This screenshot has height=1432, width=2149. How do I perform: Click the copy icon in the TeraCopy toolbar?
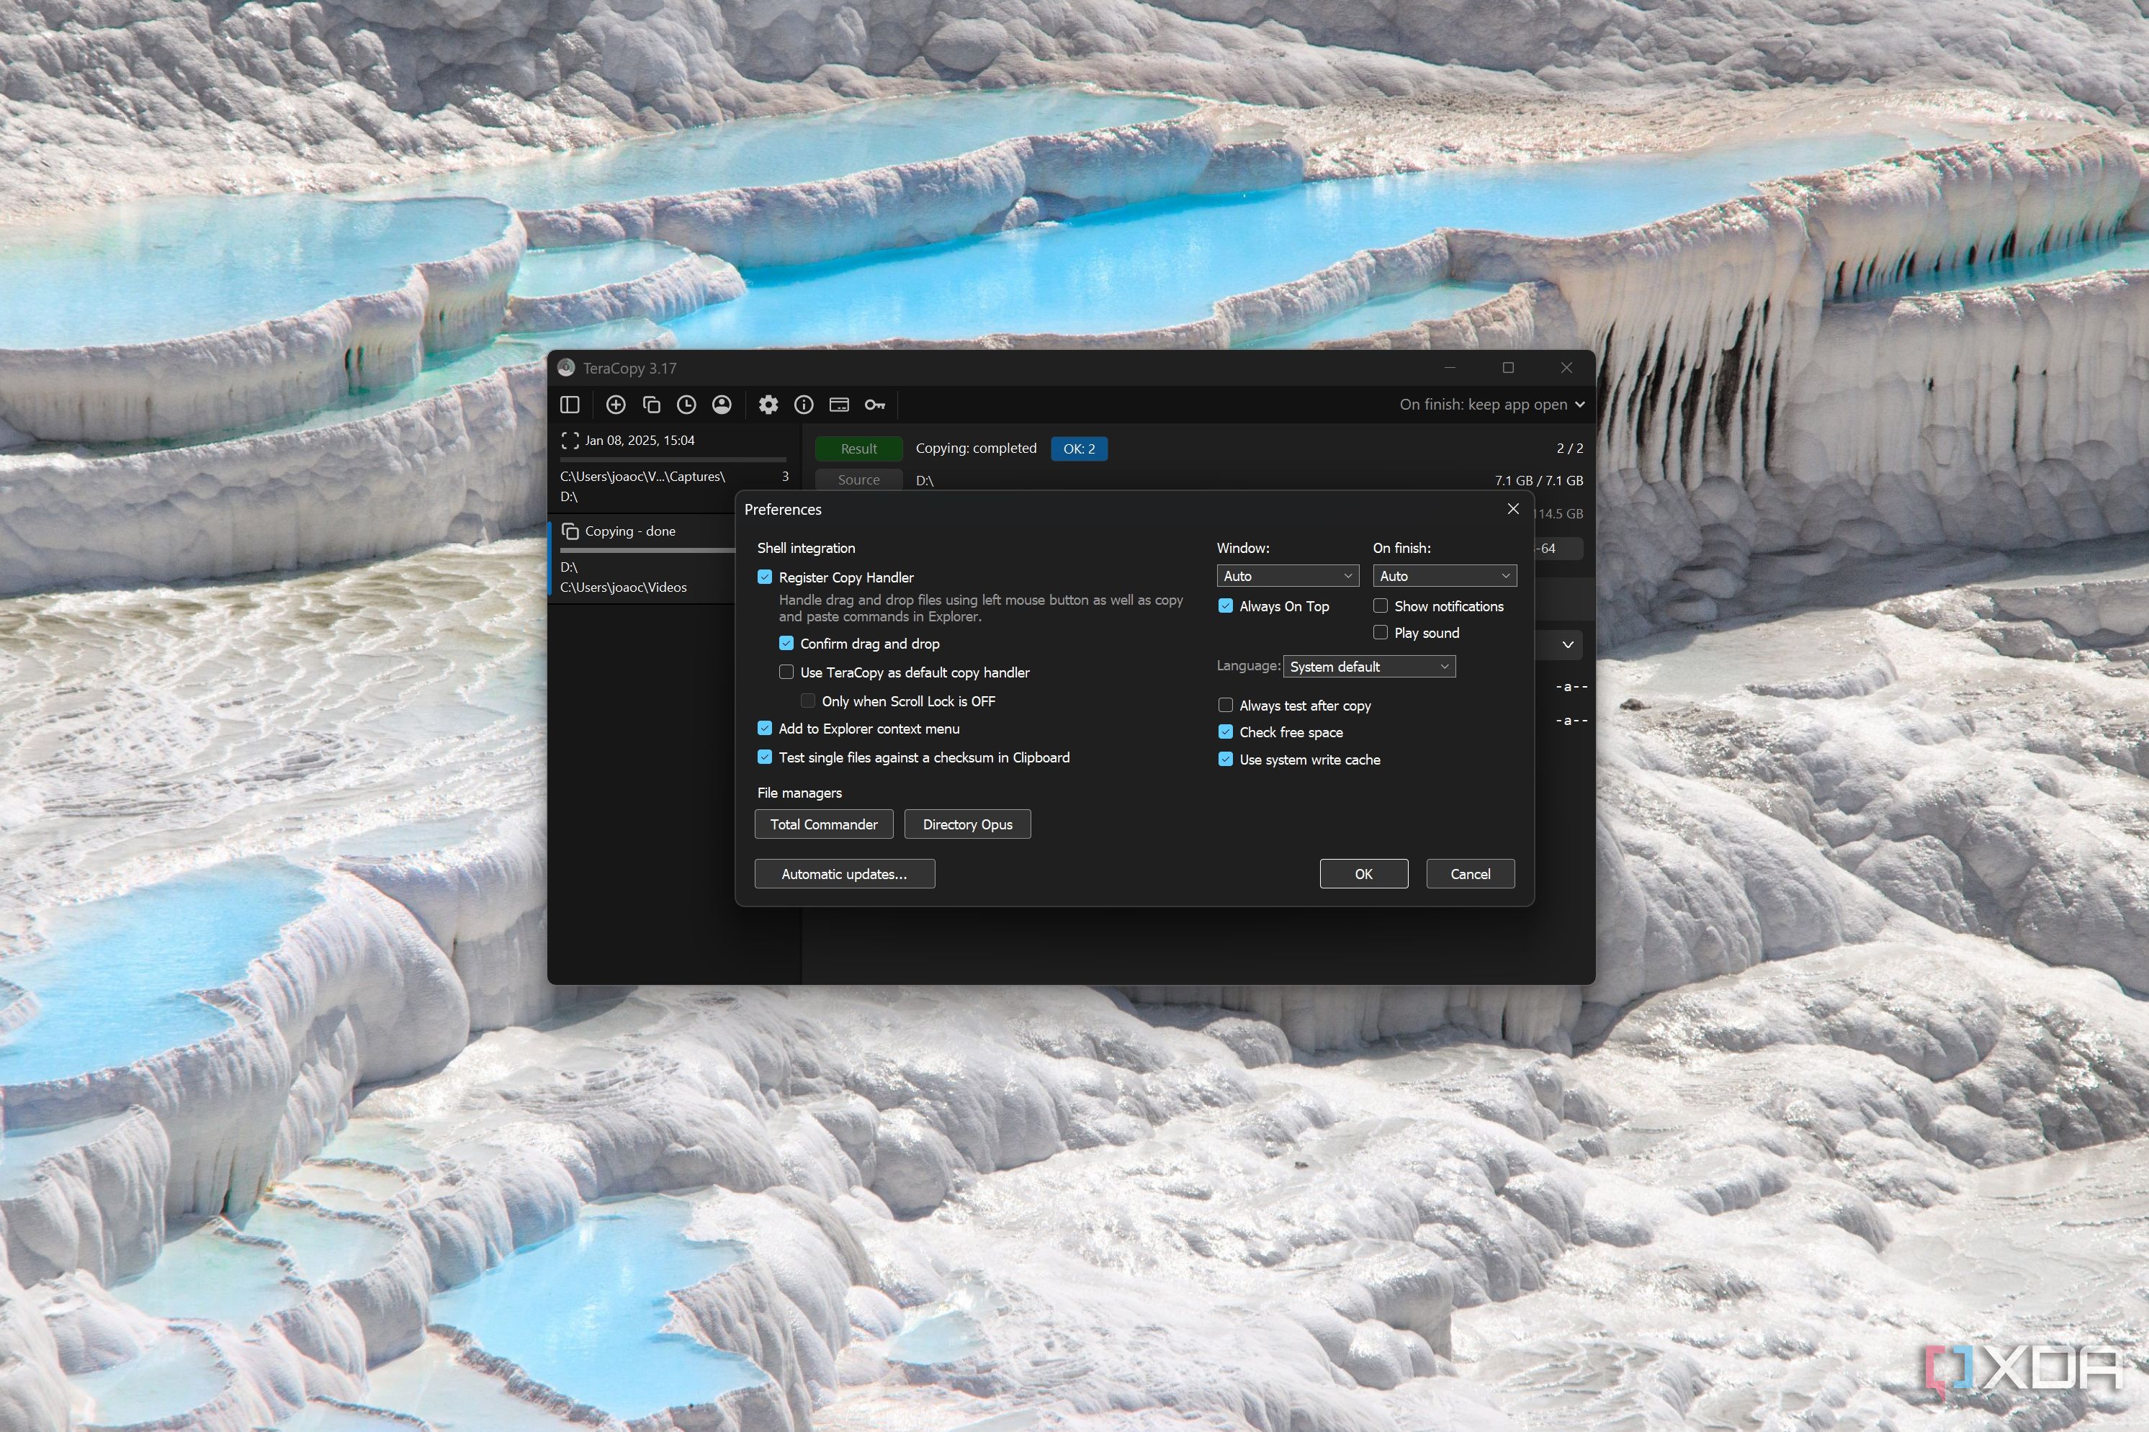coord(651,405)
